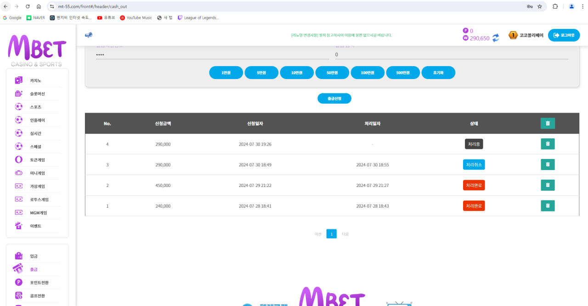The image size is (588, 306).
Task: Click the trash icon in table header
Action: pyautogui.click(x=548, y=123)
